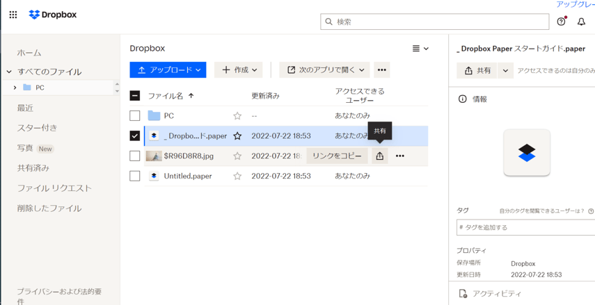595x305 pixels.
Task: Click 自分のタグを閲覧できるユーザーは link
Action: (542, 211)
